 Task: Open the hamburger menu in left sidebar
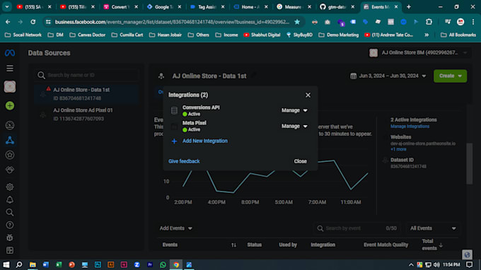coord(10,69)
